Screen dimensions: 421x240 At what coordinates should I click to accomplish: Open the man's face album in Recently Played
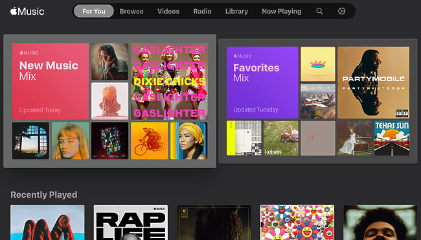click(x=380, y=222)
